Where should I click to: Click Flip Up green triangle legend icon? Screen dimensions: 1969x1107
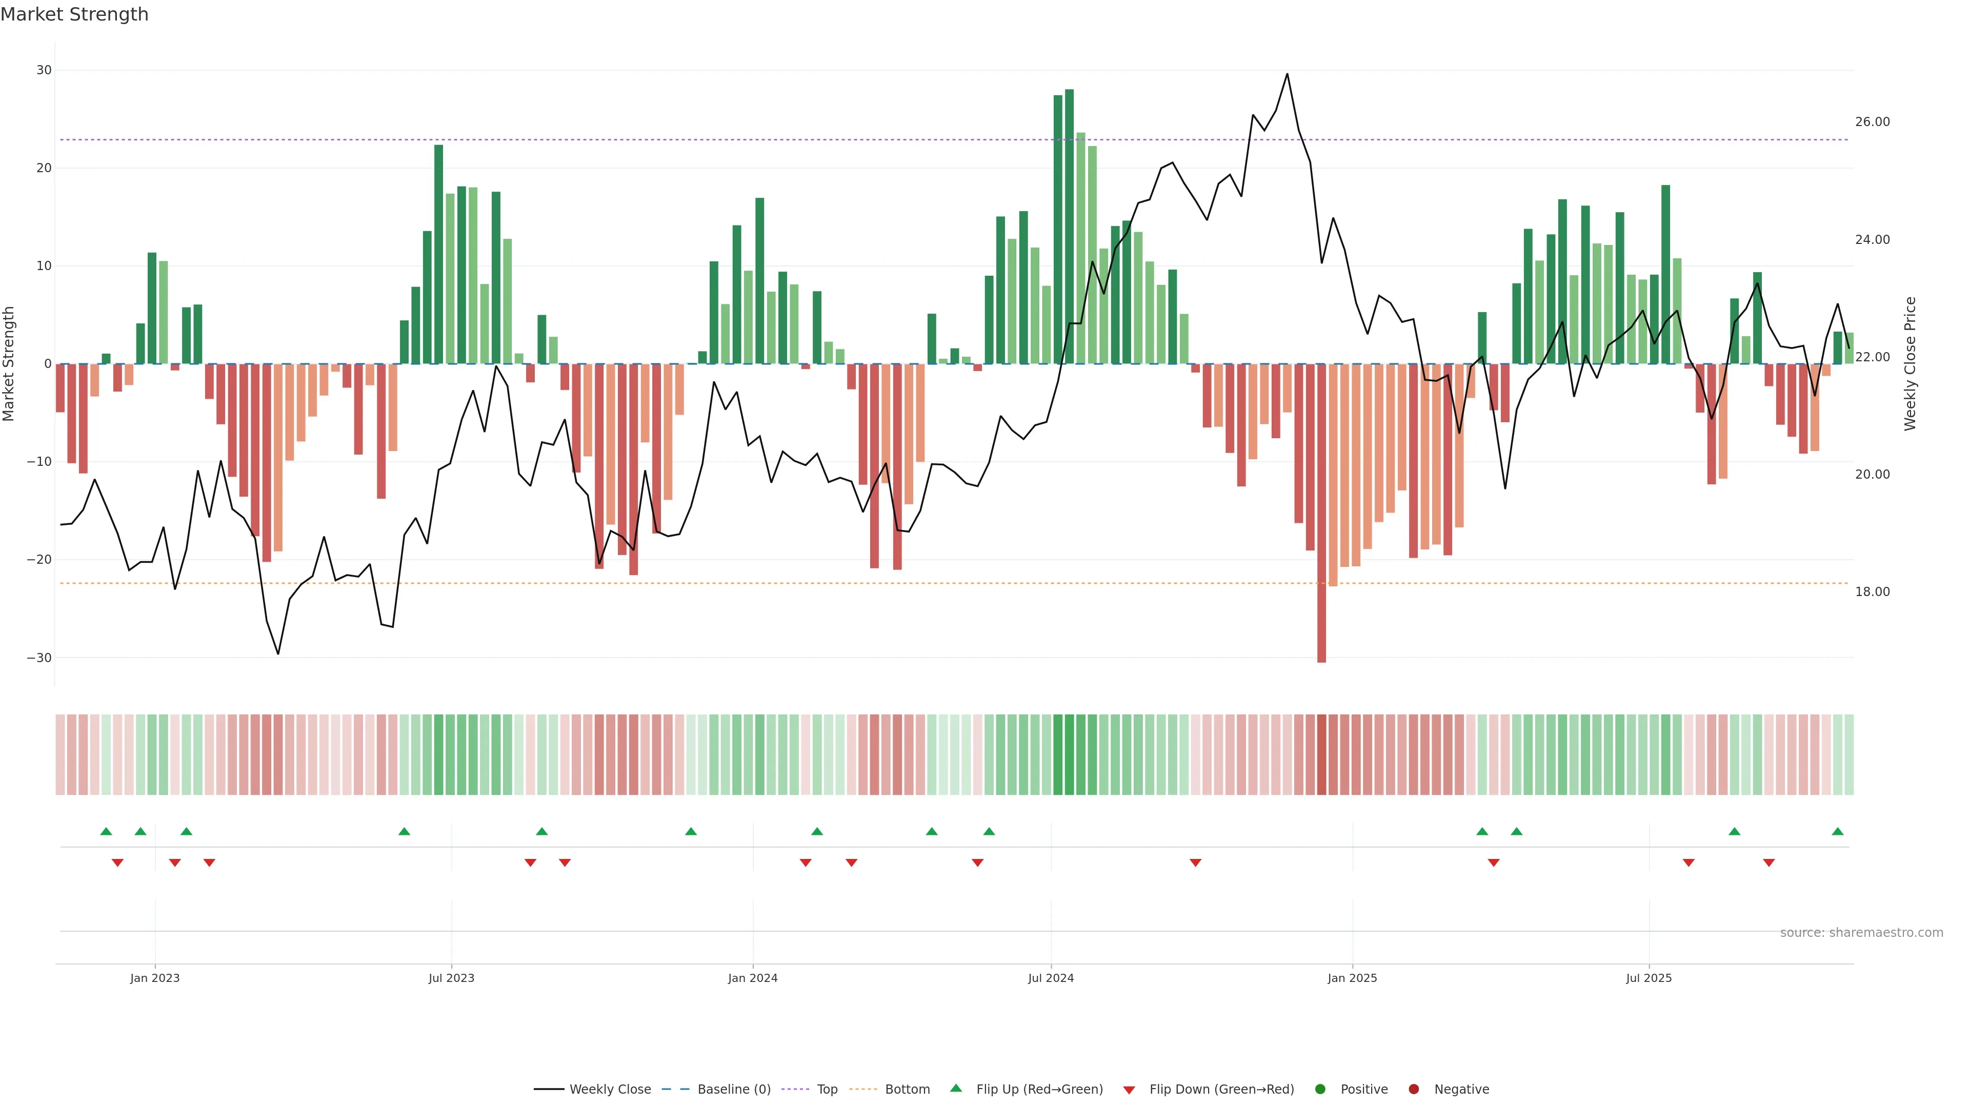[955, 1089]
